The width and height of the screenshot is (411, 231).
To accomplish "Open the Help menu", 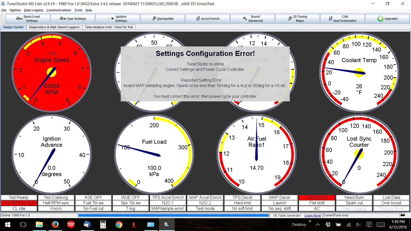I will 89,10.
